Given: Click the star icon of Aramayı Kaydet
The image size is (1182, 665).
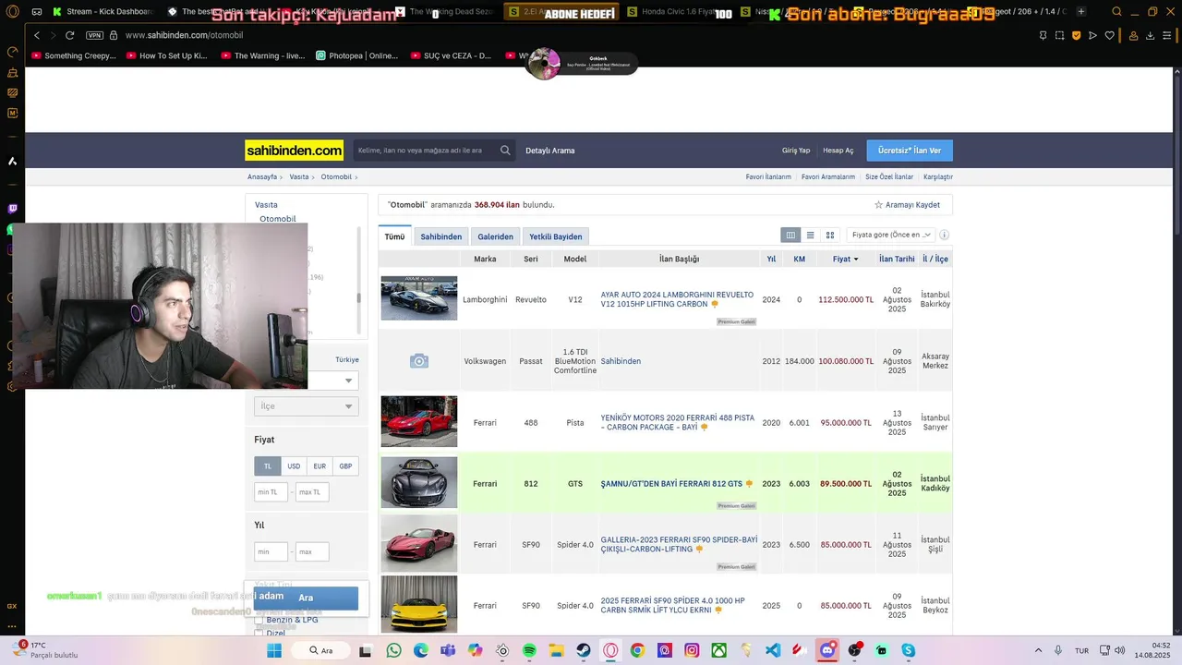Looking at the screenshot, I should pos(878,205).
